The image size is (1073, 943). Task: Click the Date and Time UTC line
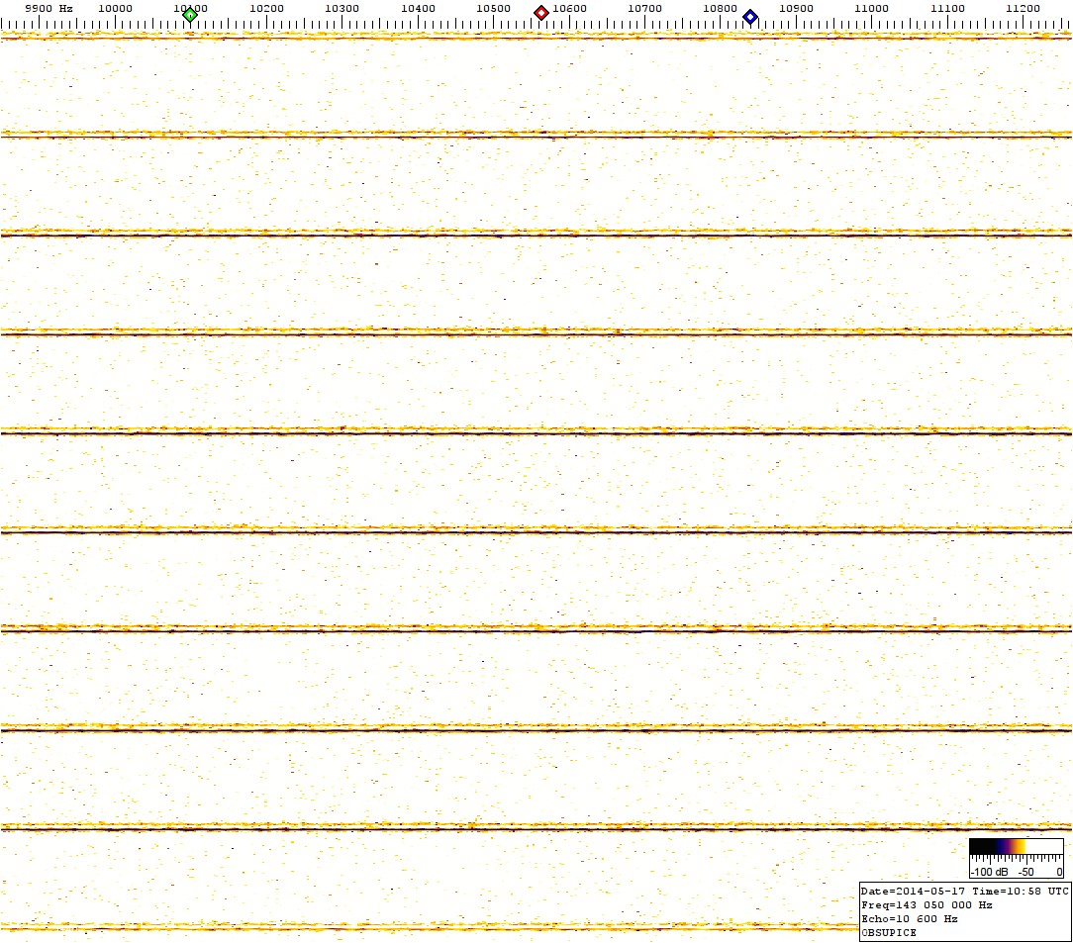pos(965,892)
